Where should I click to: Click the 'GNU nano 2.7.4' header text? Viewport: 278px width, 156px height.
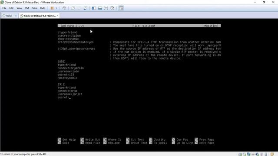point(72,26)
